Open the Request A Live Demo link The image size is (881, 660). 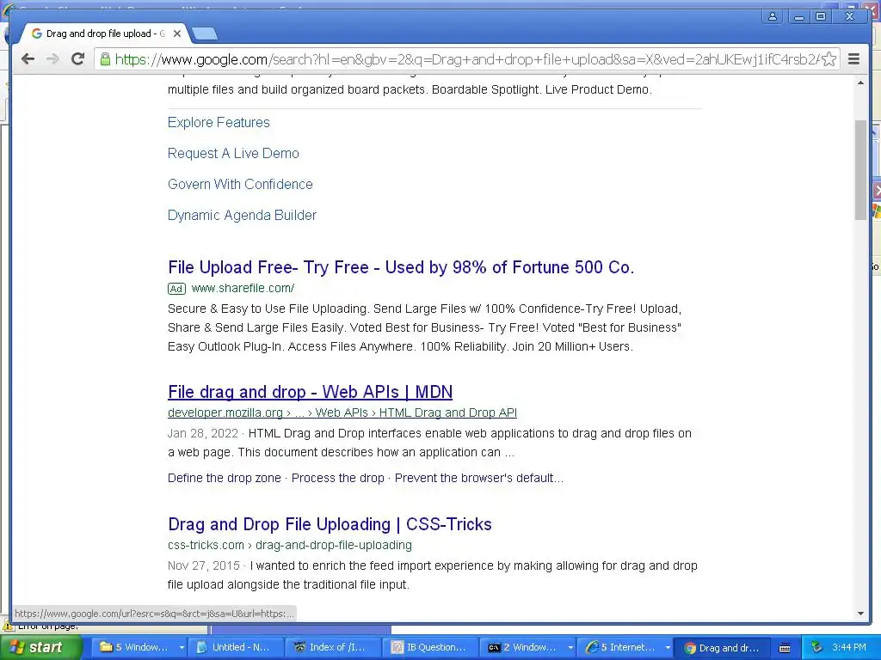(233, 153)
